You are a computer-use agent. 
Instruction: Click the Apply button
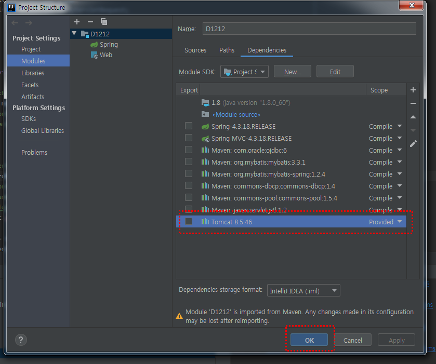397,340
